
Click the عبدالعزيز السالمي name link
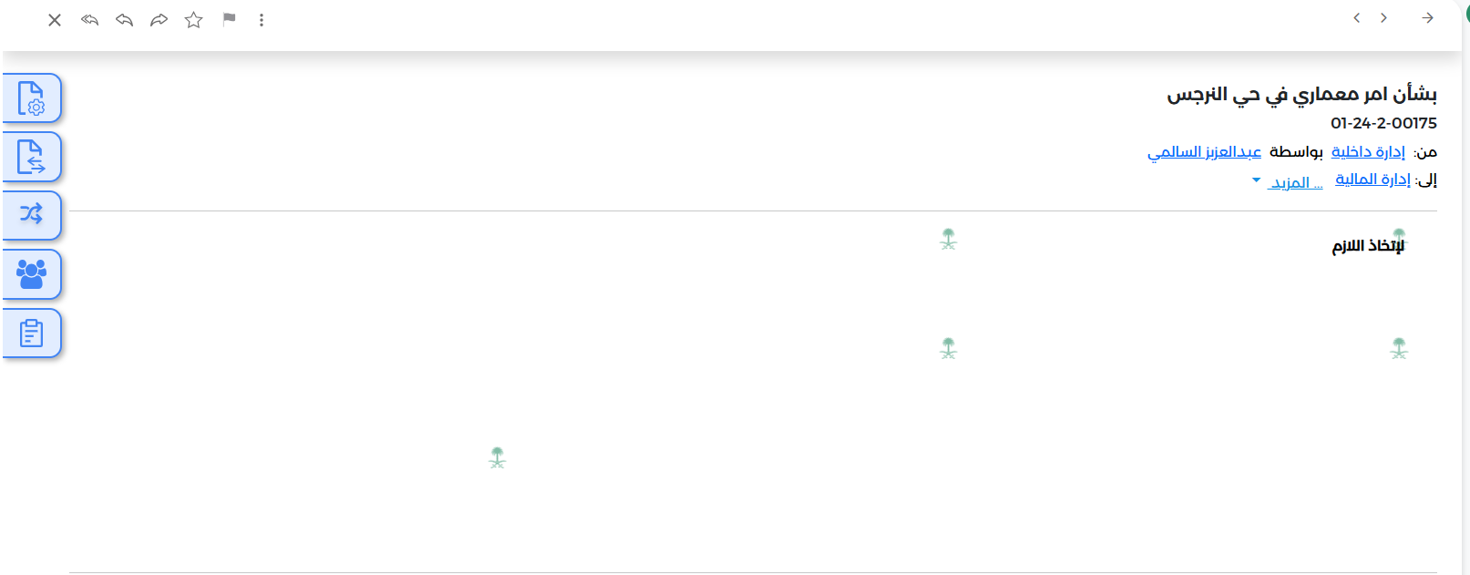[x=1204, y=151]
